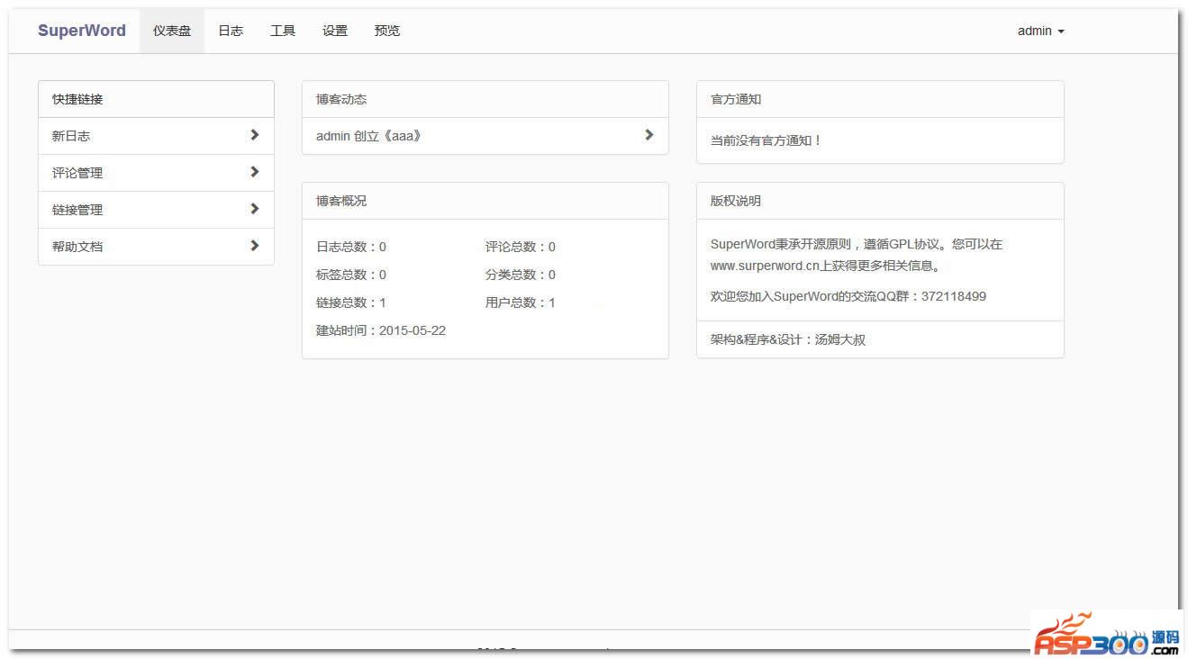Open the activity entry admin 创立《aaa》
The image size is (1188, 659).
click(x=368, y=136)
